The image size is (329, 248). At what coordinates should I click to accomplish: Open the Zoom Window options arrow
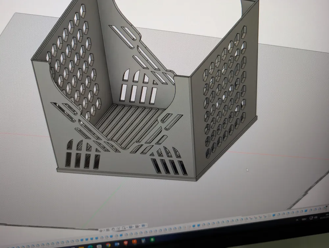point(127,227)
